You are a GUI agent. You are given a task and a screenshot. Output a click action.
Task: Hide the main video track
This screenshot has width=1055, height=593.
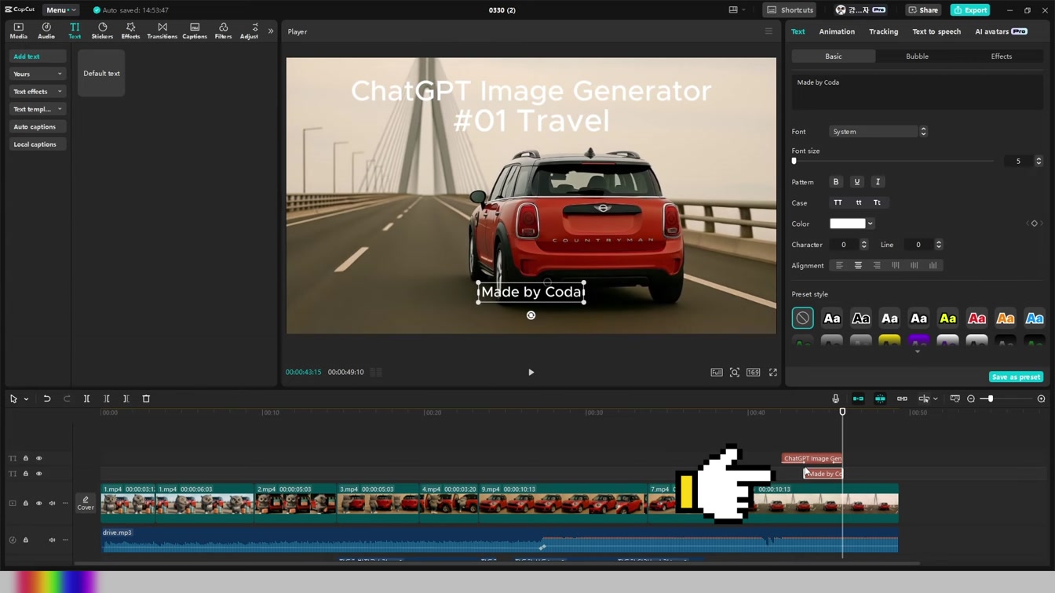coord(39,504)
